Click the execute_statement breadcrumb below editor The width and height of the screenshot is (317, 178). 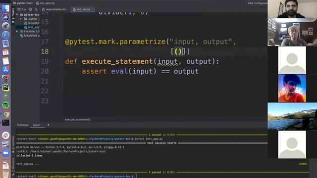(x=78, y=120)
